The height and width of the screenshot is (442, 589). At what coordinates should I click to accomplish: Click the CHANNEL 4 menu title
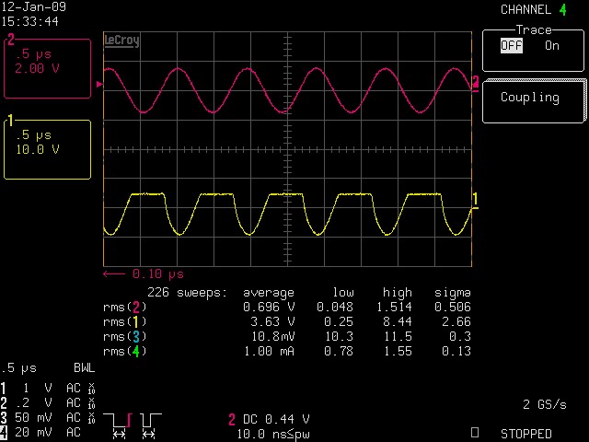click(x=534, y=10)
